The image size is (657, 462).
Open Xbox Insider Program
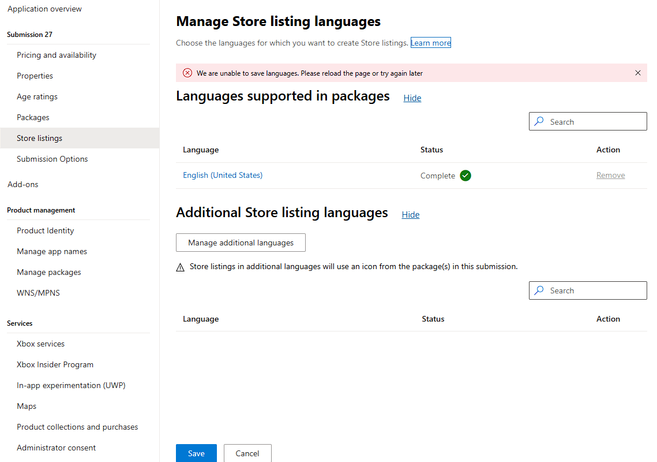point(55,364)
